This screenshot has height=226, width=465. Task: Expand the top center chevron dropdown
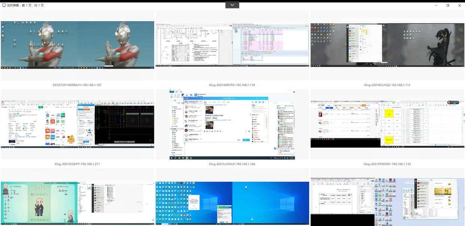pos(232,5)
